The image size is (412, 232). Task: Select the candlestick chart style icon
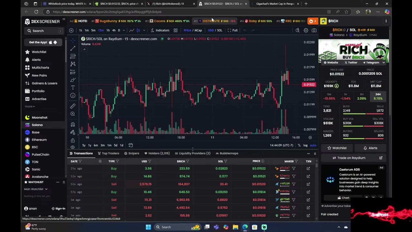pos(138,30)
